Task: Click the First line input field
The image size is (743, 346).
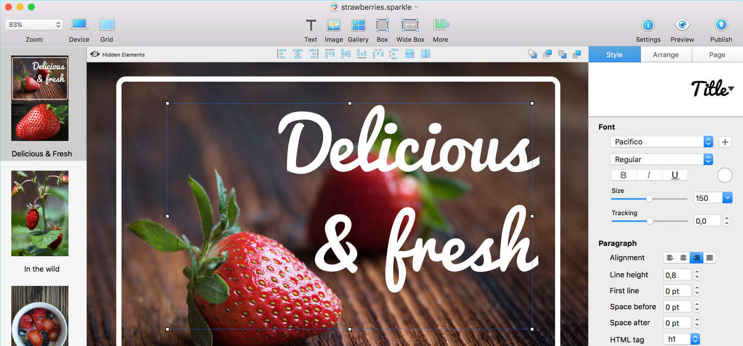Action: 677,291
